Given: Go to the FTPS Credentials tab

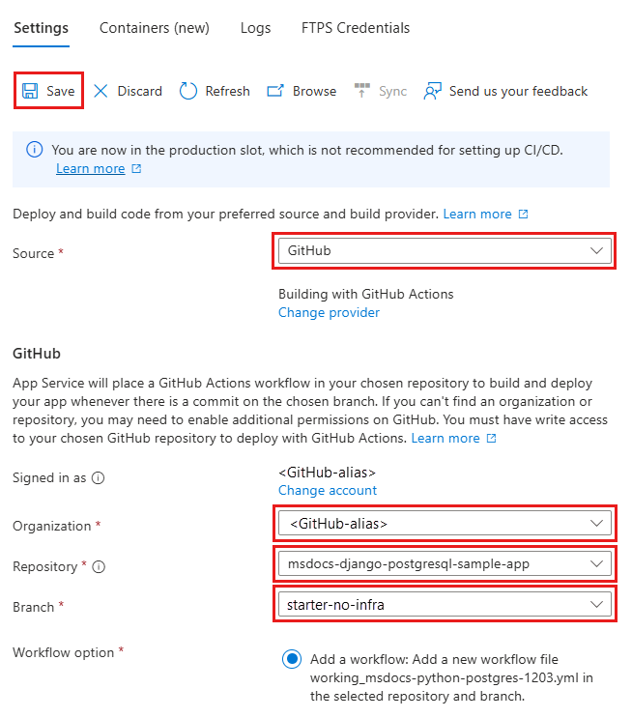Looking at the screenshot, I should (356, 28).
